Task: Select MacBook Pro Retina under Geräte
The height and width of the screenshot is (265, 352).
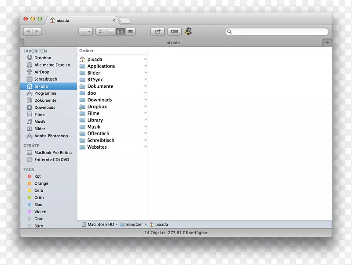Action: point(53,153)
